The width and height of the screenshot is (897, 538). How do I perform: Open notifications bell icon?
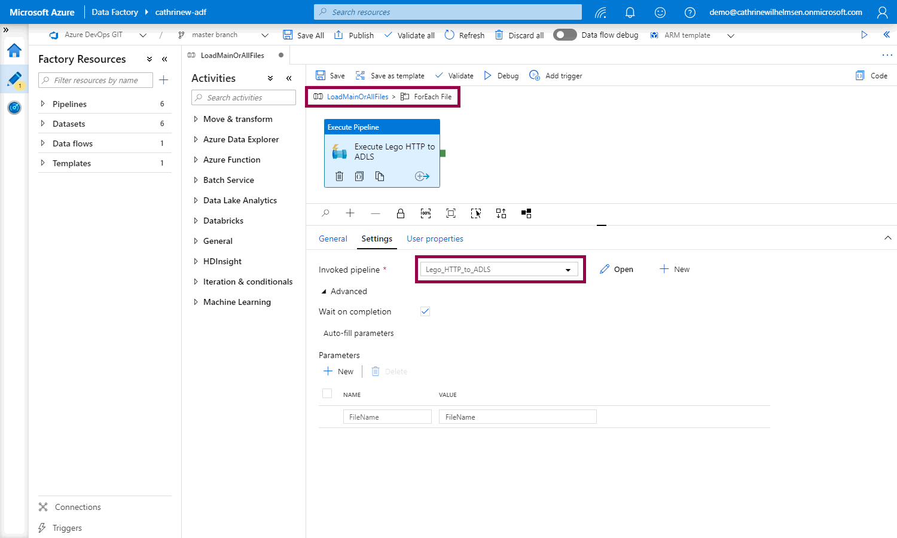(630, 12)
